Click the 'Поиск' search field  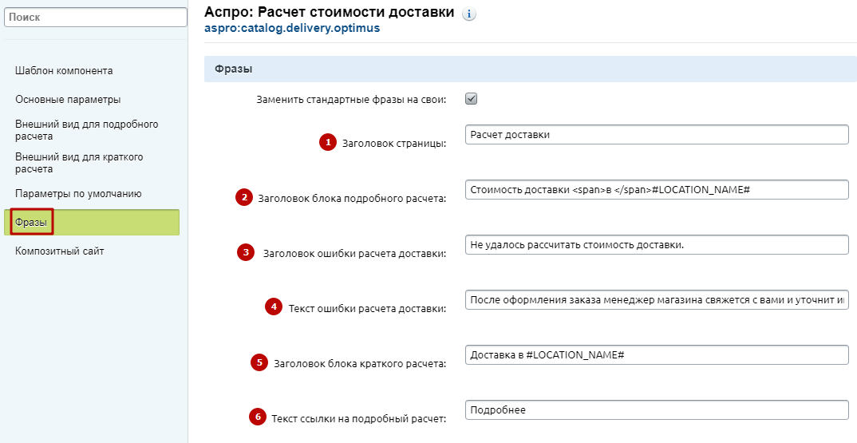coord(96,17)
